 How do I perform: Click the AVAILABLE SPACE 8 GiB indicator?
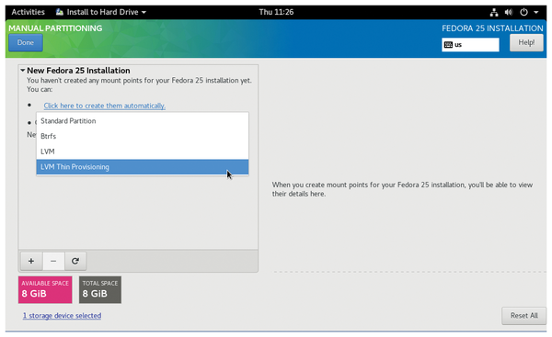45,289
